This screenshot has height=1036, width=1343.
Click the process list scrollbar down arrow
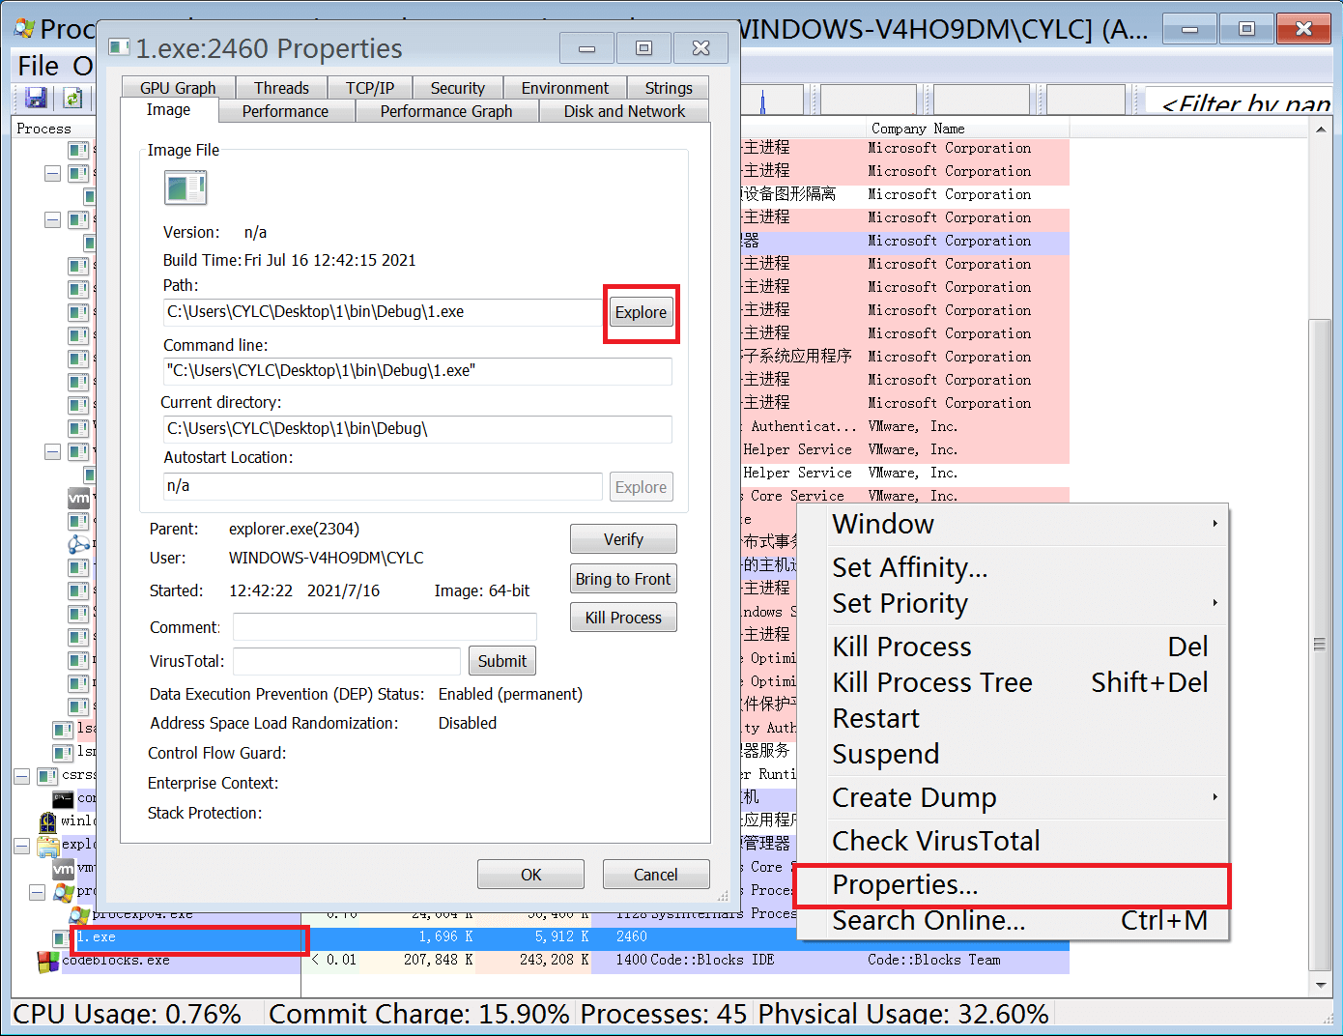point(1321,985)
